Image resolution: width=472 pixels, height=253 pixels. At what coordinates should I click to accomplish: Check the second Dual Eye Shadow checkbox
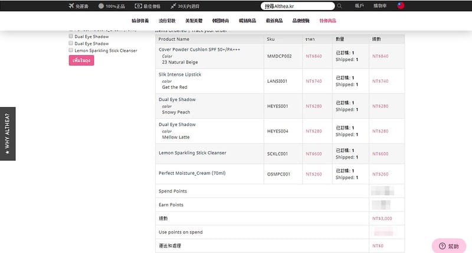click(x=71, y=43)
